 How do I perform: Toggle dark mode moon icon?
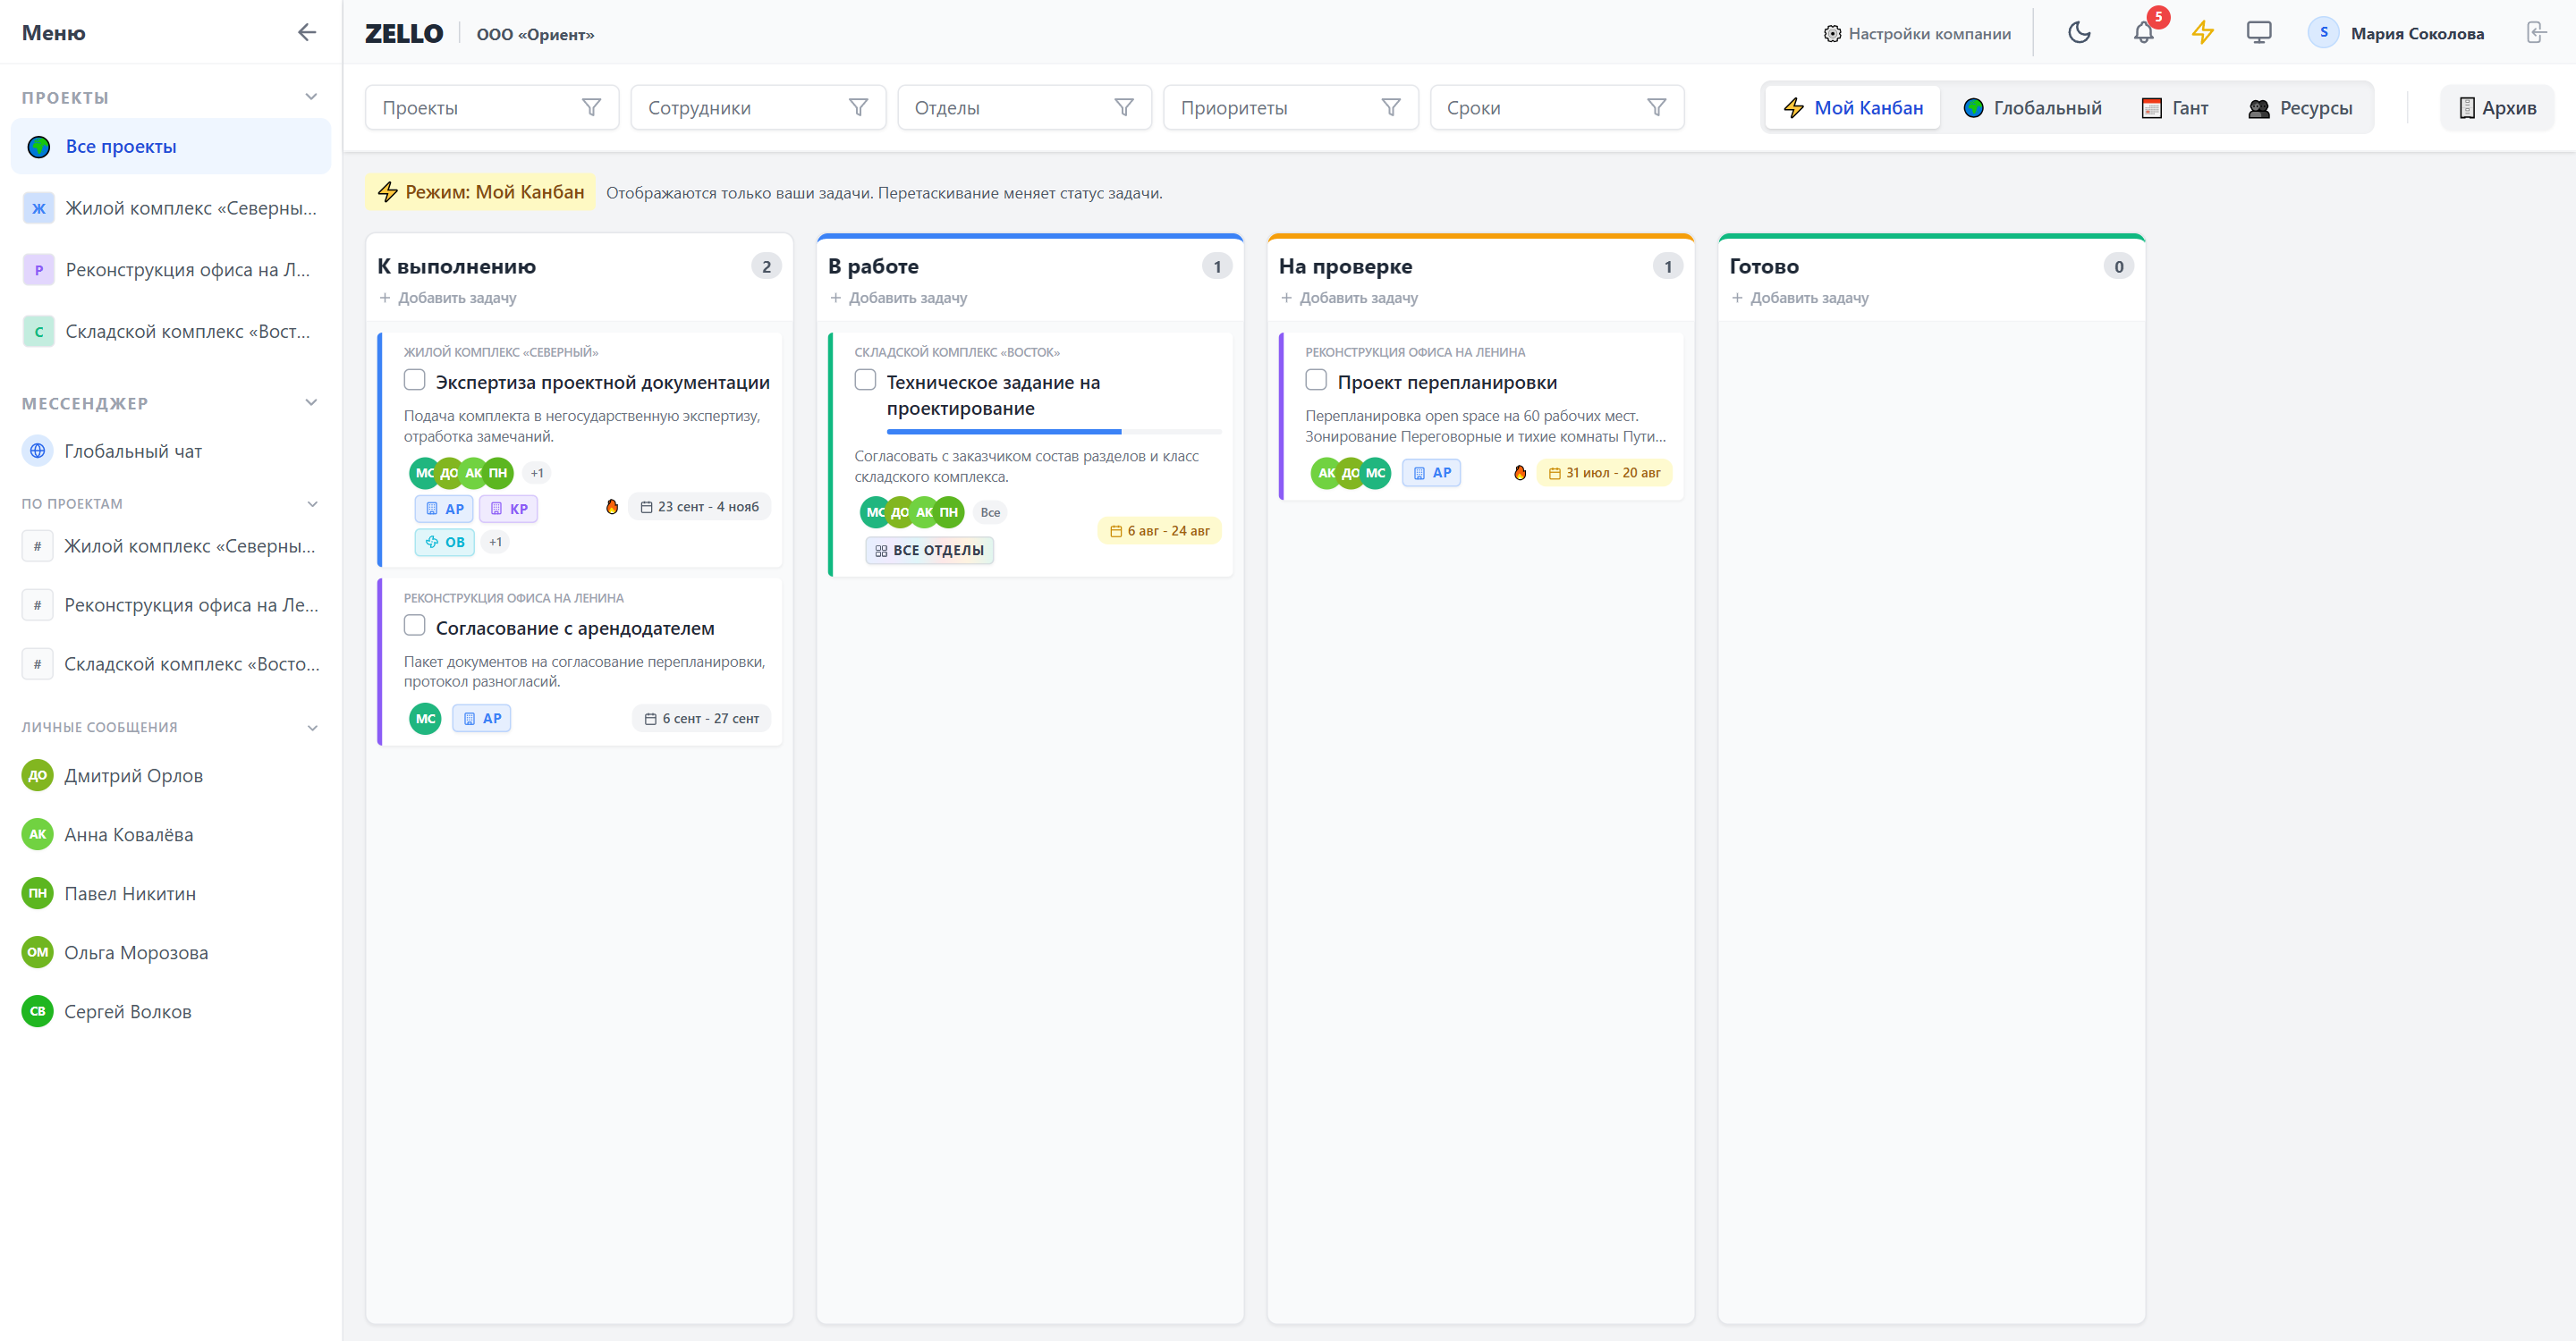[x=2079, y=33]
